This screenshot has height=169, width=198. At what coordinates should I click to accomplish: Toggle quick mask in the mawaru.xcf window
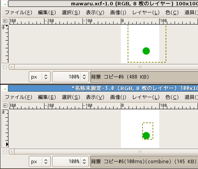(5, 67)
